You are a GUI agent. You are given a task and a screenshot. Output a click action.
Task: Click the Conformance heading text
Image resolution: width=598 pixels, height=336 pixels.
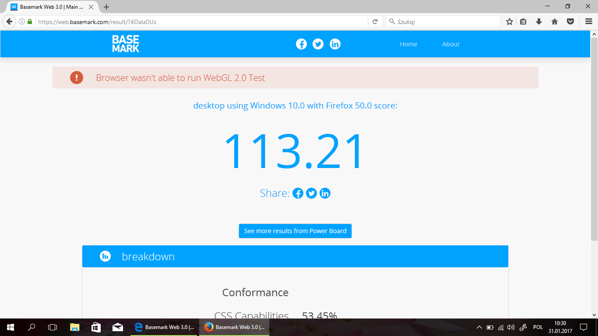(x=255, y=292)
